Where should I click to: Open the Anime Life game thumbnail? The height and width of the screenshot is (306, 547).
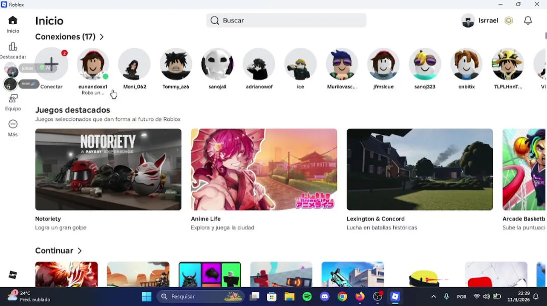tap(264, 170)
